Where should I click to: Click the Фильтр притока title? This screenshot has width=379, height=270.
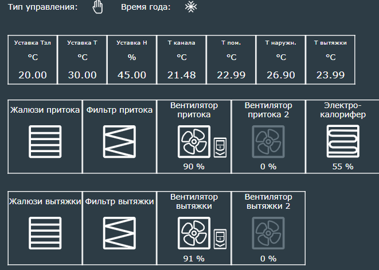coord(119,110)
